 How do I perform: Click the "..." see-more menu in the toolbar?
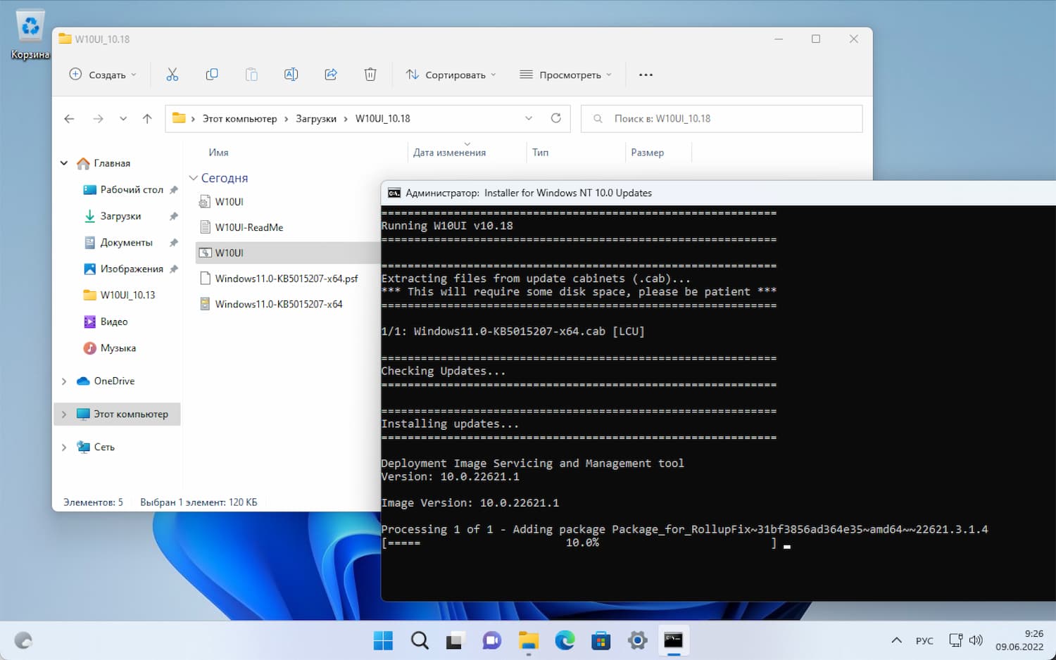[646, 74]
